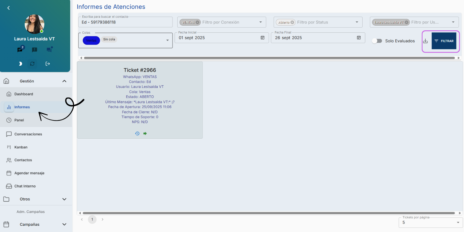The image size is (464, 232).
Task: Click the logout icon
Action: (48, 64)
